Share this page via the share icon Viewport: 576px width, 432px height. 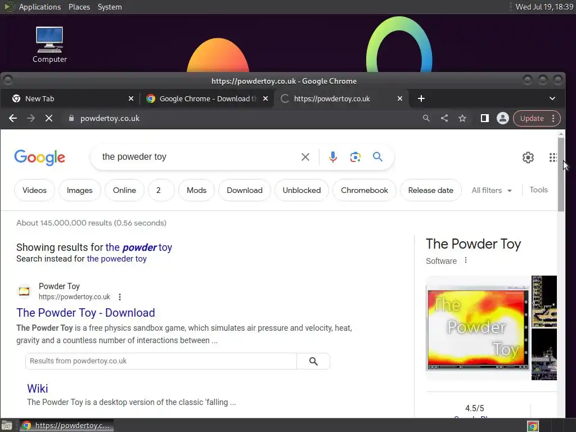[x=444, y=118]
